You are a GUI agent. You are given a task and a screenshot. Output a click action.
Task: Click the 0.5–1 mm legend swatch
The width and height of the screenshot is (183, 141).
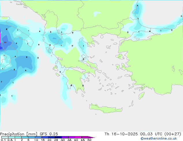click(12, 137)
